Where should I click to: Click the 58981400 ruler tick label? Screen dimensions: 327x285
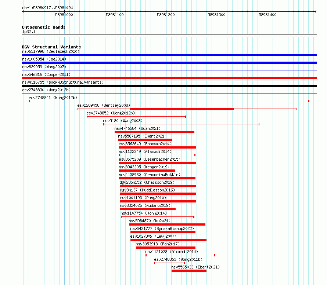point(267,15)
